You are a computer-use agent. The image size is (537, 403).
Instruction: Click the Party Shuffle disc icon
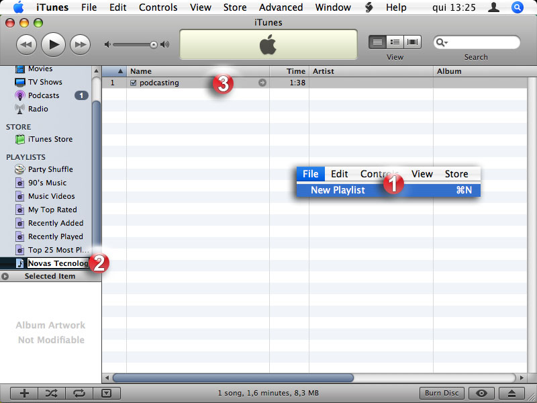click(x=20, y=169)
